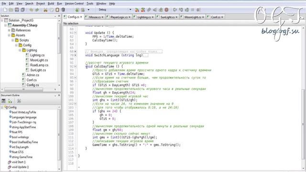Select RoadLamp.cs in the solution tree

39,65
